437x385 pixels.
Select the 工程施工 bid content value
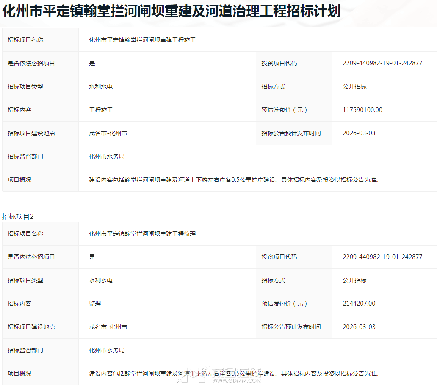click(101, 110)
